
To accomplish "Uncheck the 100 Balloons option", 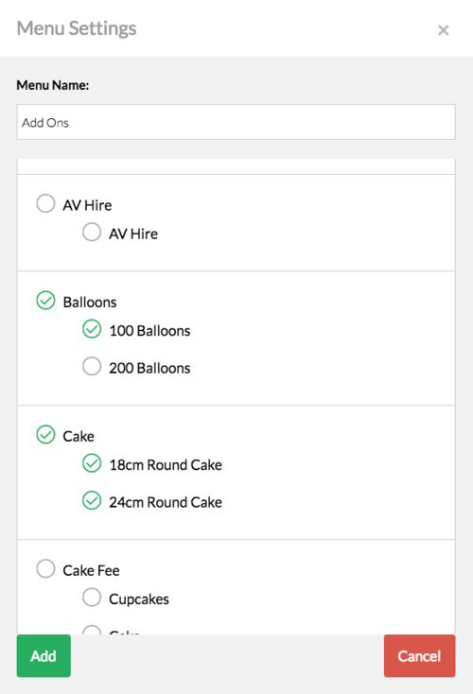I will point(92,329).
